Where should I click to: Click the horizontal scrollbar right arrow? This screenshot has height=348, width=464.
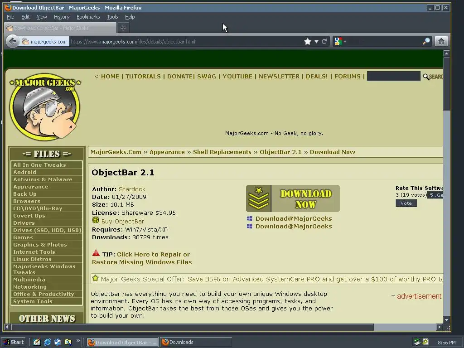point(440,327)
